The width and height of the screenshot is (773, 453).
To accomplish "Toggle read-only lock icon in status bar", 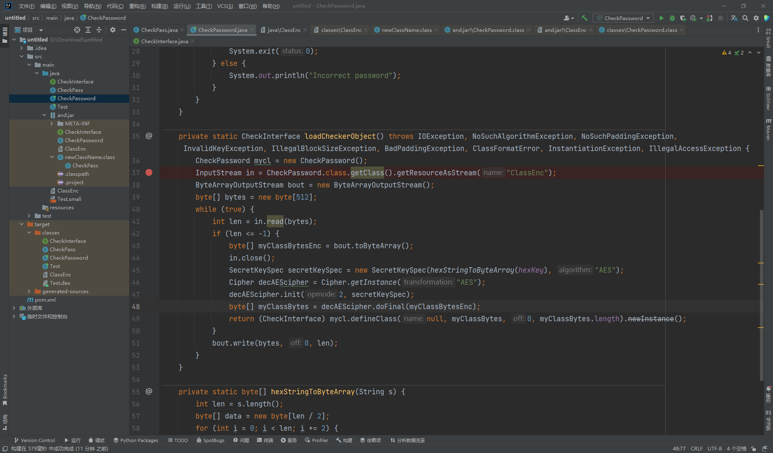I will coord(754,448).
